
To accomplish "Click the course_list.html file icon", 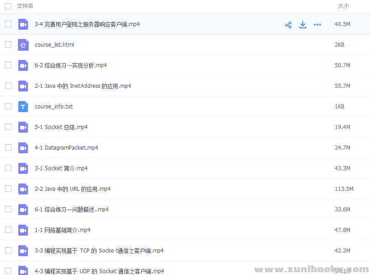I will 23,45.
